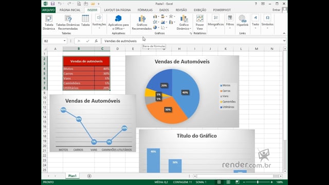Switch to PÁGINA INICIAL tab
Viewport: 329px width, 185px height.
click(70, 10)
